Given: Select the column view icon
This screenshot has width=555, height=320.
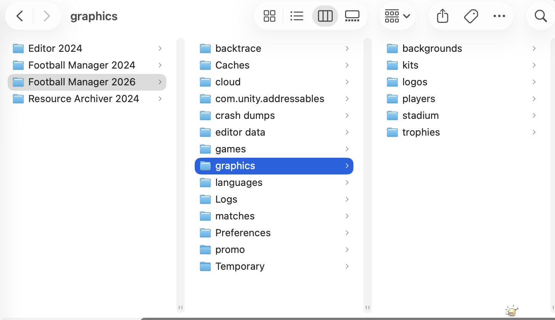Looking at the screenshot, I should (x=325, y=16).
